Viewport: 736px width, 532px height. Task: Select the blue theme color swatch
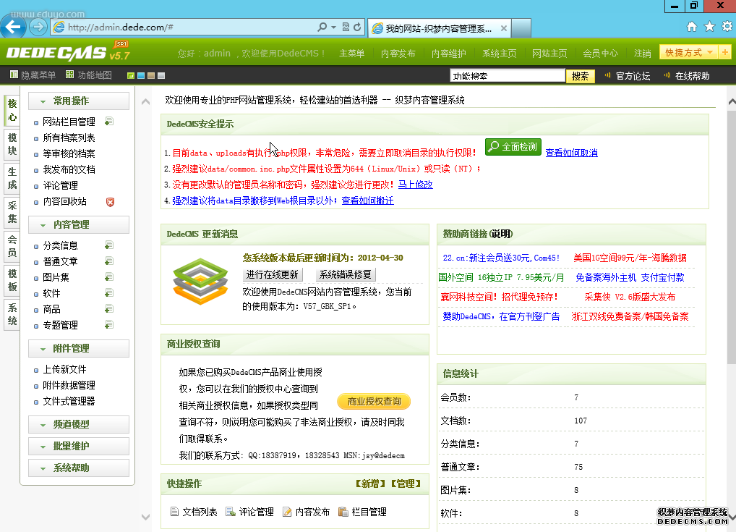point(140,76)
